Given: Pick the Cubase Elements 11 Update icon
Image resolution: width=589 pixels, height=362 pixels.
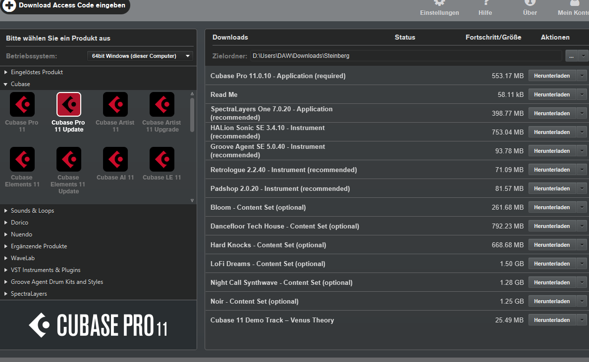Looking at the screenshot, I should (68, 159).
